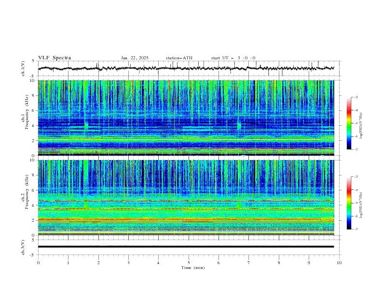
Task: Click the ch.3(V) axis "-5" tick label
Action: 33,255
